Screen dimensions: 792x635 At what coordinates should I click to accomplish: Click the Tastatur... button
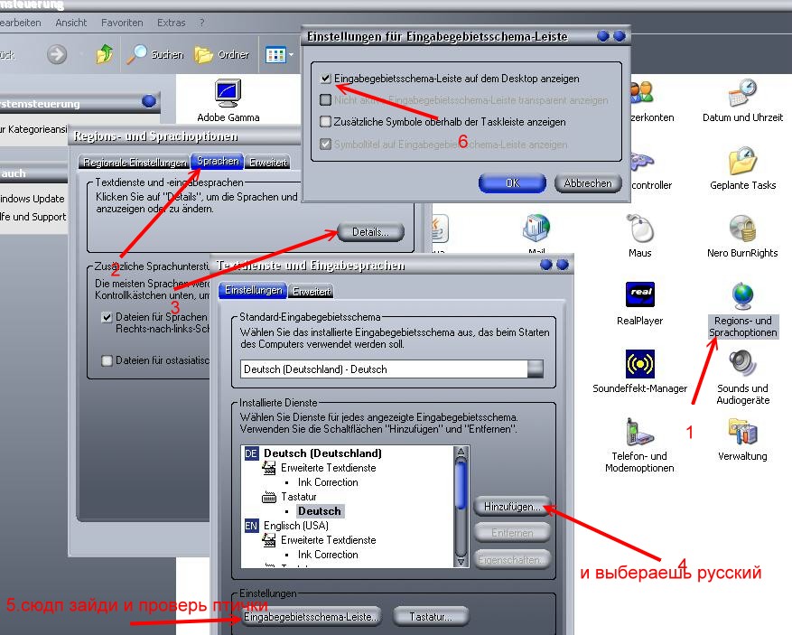point(431,617)
